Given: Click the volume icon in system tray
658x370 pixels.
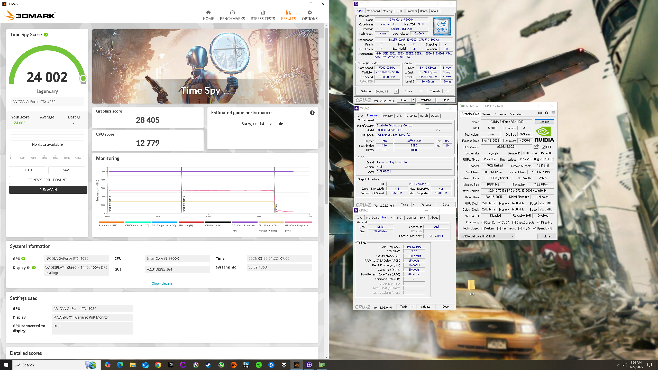Looking at the screenshot, I should pos(625,365).
